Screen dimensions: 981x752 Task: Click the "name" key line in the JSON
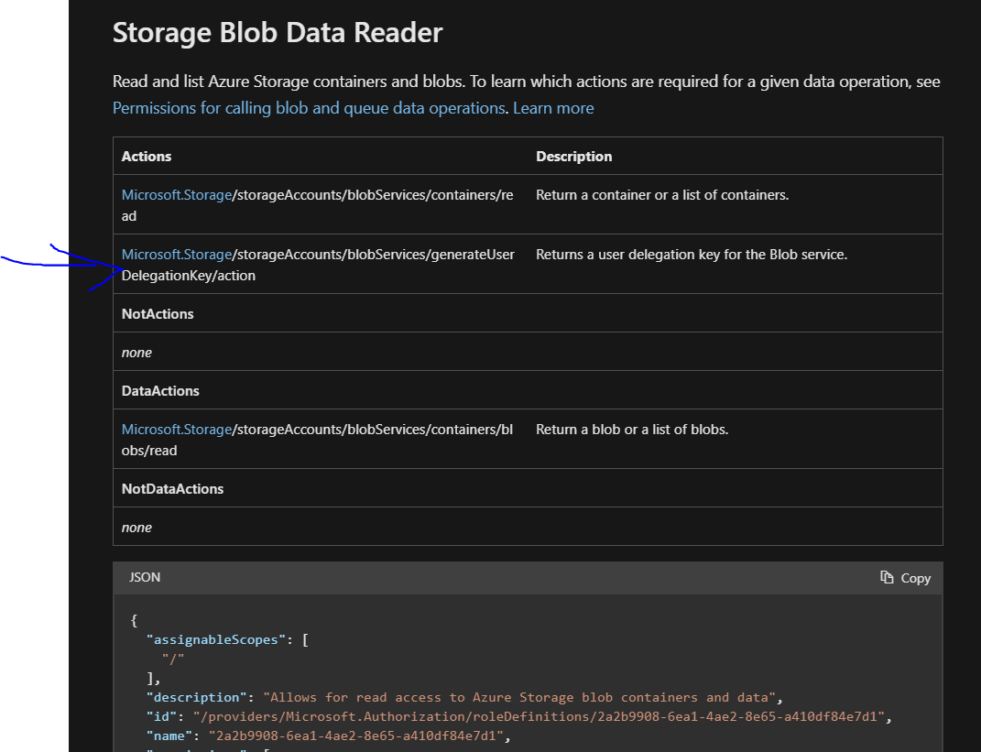pyautogui.click(x=173, y=736)
